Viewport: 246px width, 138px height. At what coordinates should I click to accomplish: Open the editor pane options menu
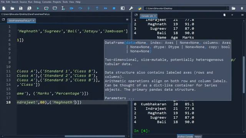[127, 20]
